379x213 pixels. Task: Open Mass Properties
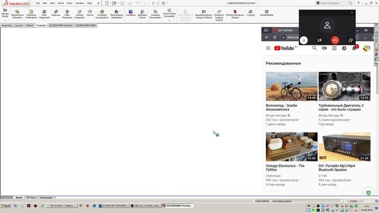tap(67, 14)
